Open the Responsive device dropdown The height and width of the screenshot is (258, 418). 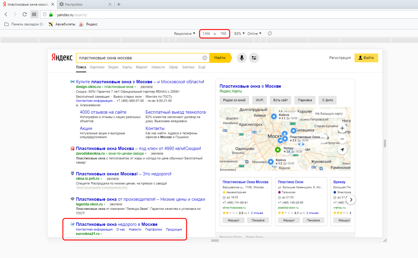click(x=184, y=34)
